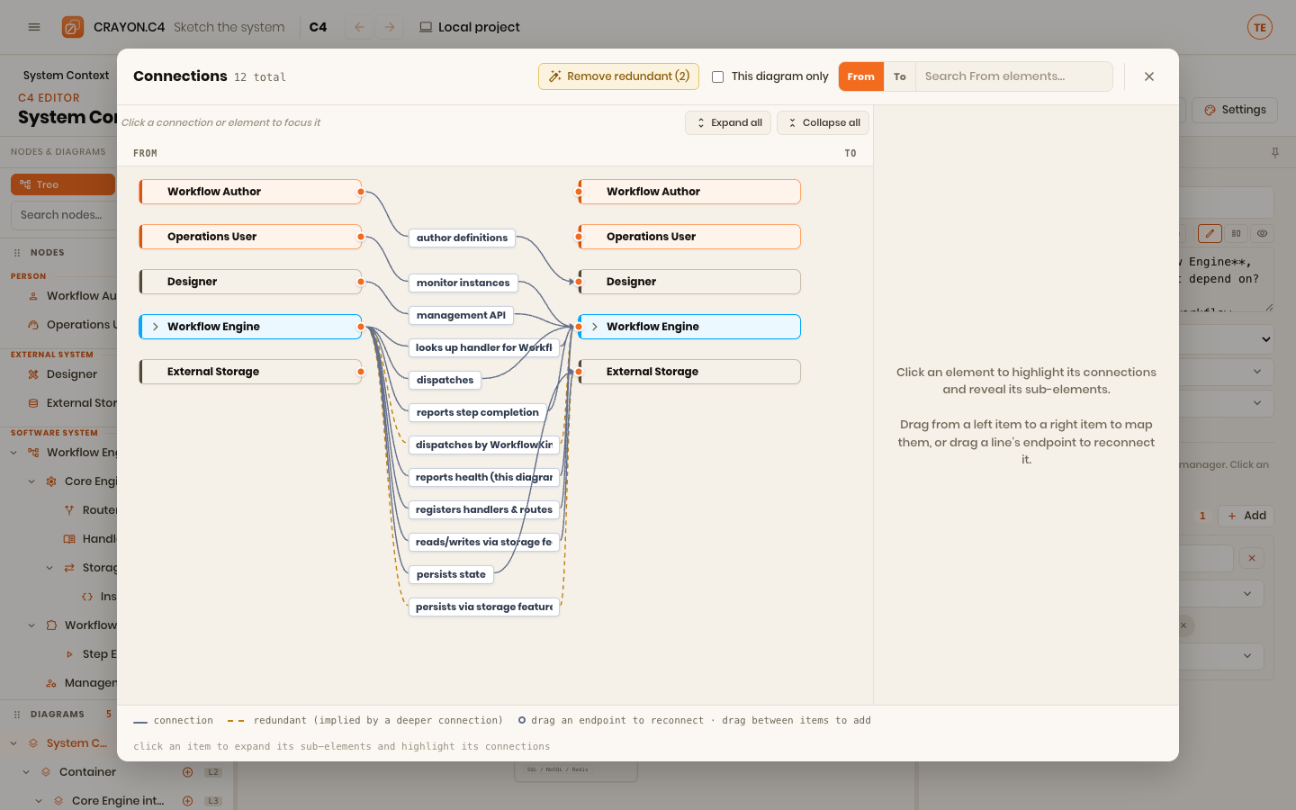Click the 'dispatches' connection label

pyautogui.click(x=445, y=380)
